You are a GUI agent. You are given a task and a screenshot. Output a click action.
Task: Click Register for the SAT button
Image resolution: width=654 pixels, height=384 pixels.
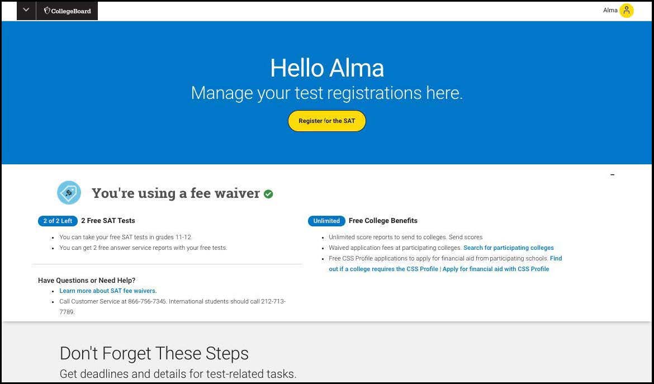(x=326, y=121)
